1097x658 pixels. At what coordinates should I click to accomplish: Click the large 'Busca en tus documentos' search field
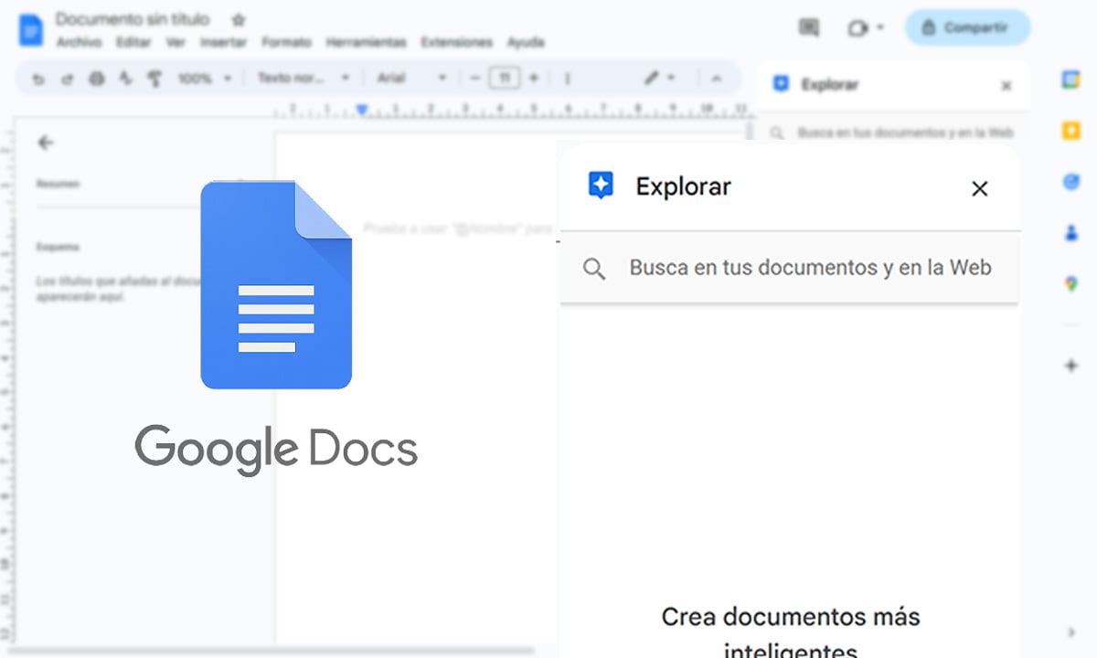point(790,268)
